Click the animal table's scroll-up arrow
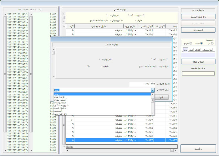Viewport: 219px width, 156px height. click(x=64, y=26)
